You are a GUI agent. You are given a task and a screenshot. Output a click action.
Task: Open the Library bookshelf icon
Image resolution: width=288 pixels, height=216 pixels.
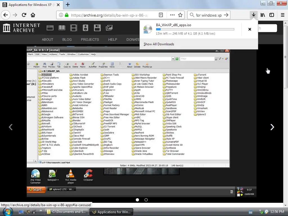(x=263, y=15)
